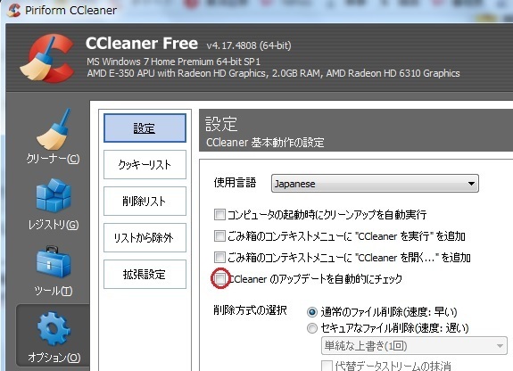This screenshot has height=371, width=513.
Task: Check ごみ箱 context menu "CCleaner を開く..." option
Action: pos(219,258)
